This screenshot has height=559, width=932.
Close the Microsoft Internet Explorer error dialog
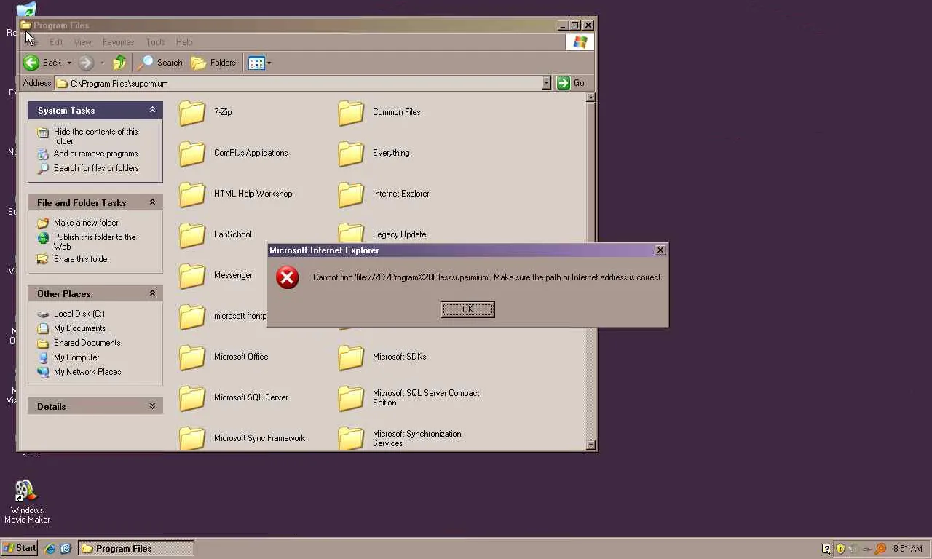tap(660, 250)
